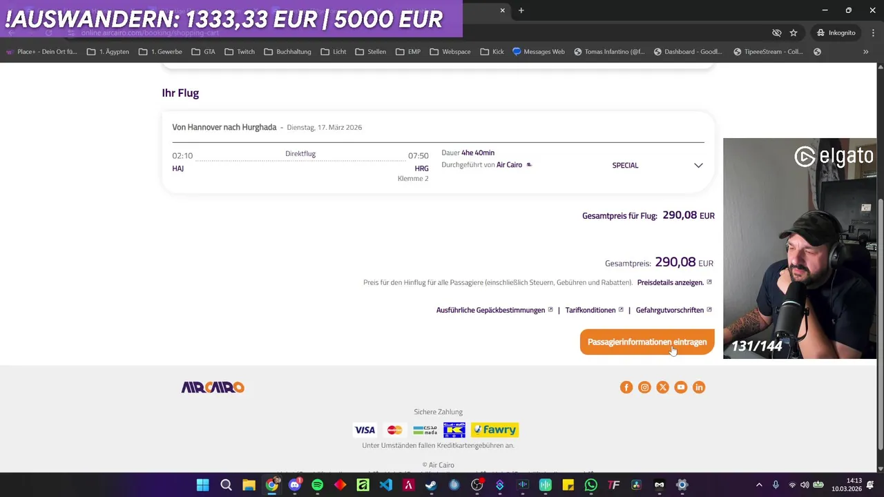Open WhatsApp from the taskbar
Viewport: 884px width, 497px height.
pyautogui.click(x=590, y=485)
